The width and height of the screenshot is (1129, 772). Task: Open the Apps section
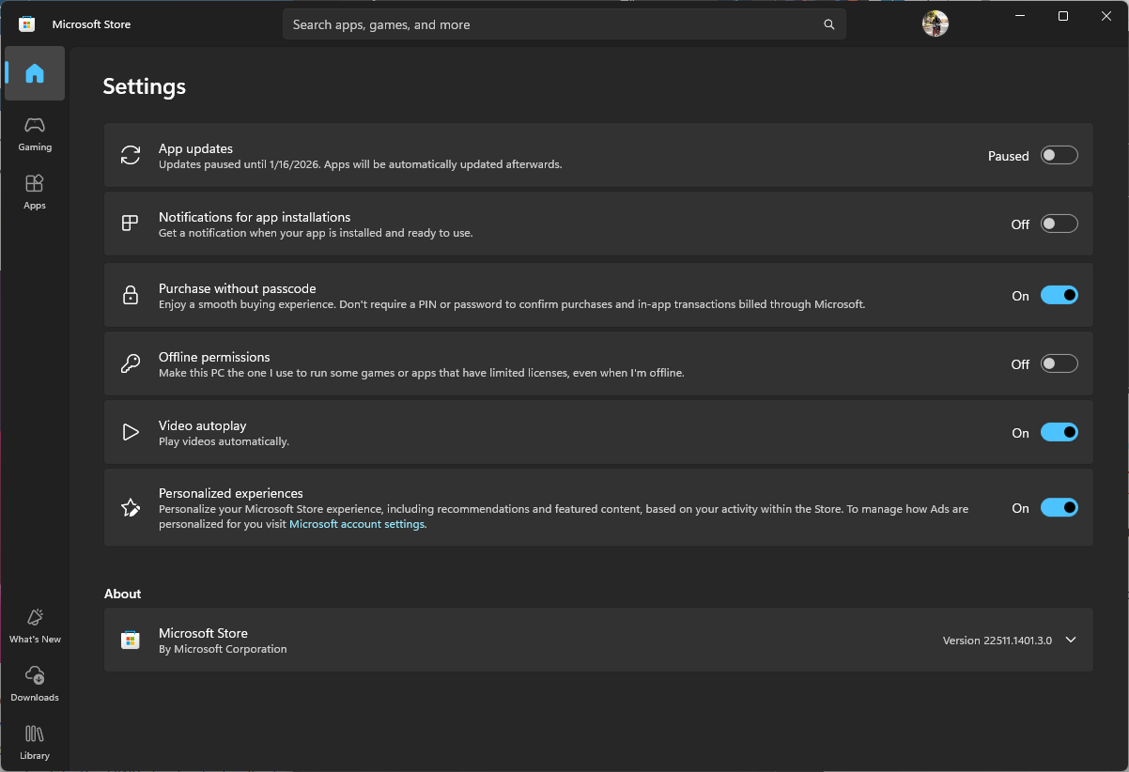coord(35,192)
